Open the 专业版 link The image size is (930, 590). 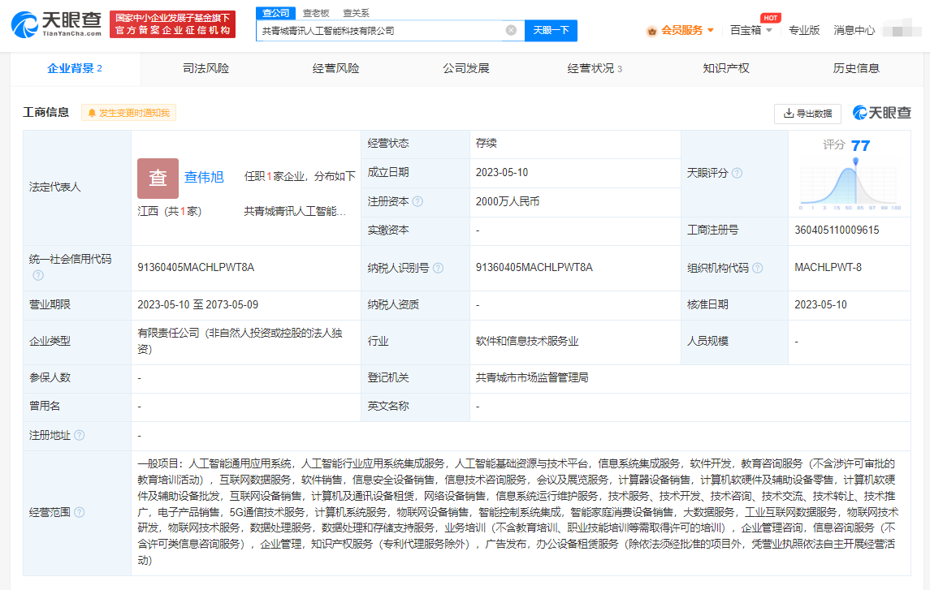pyautogui.click(x=803, y=30)
